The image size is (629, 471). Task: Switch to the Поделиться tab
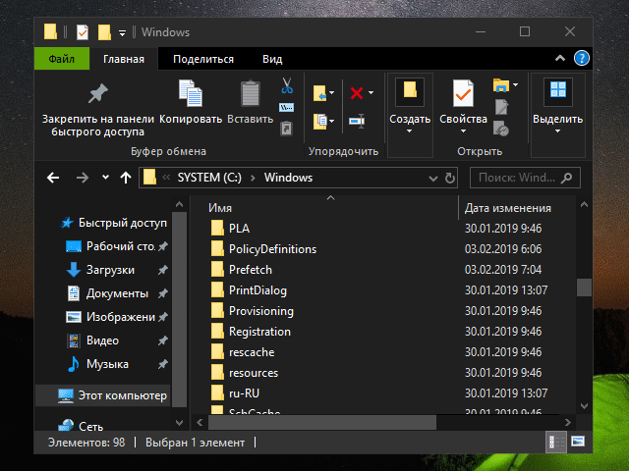tap(203, 59)
